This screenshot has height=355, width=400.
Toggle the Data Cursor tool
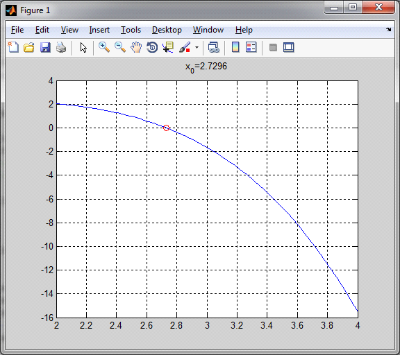tap(168, 47)
